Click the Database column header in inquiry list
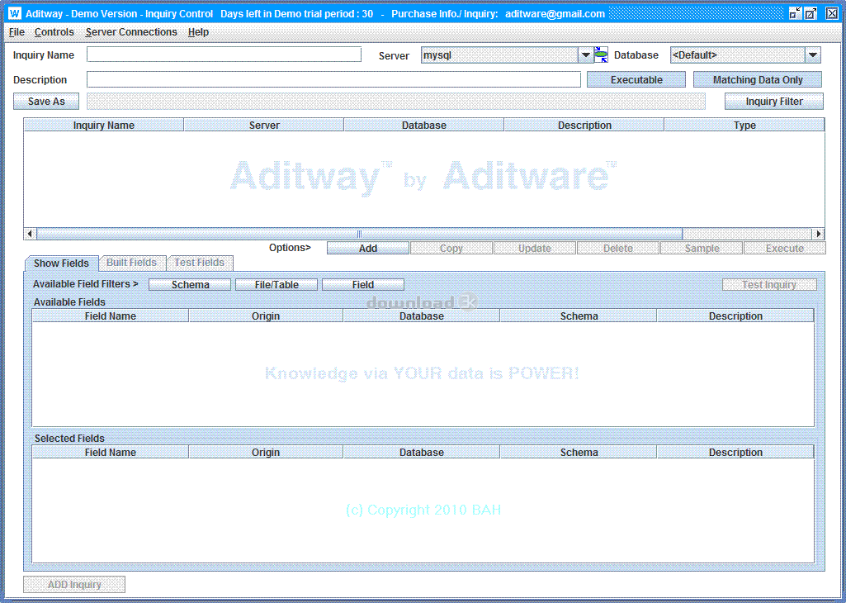Viewport: 846px width, 603px height. coord(424,126)
